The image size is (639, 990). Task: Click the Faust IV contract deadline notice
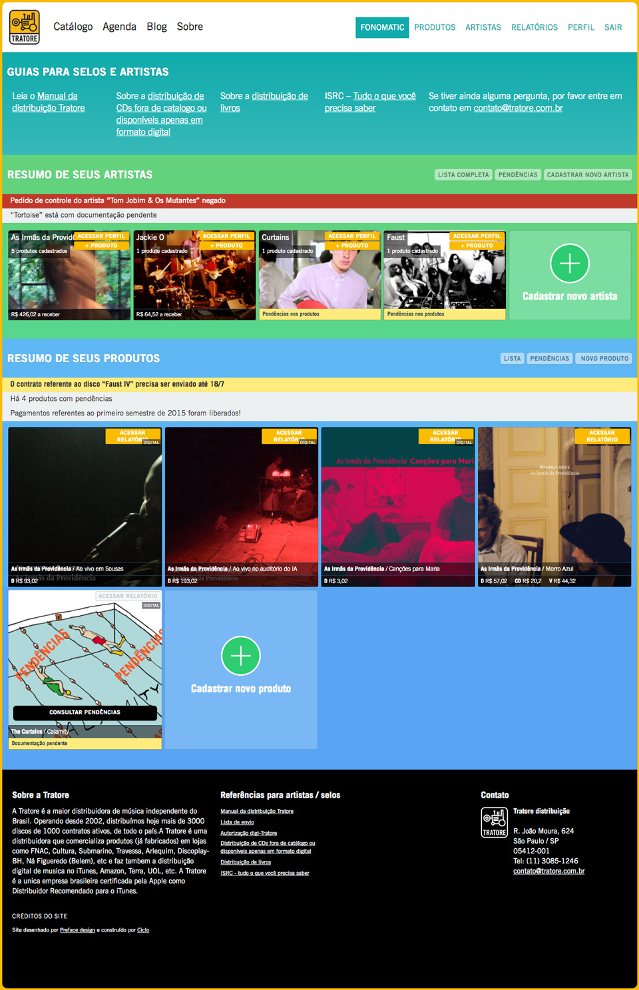click(x=319, y=384)
